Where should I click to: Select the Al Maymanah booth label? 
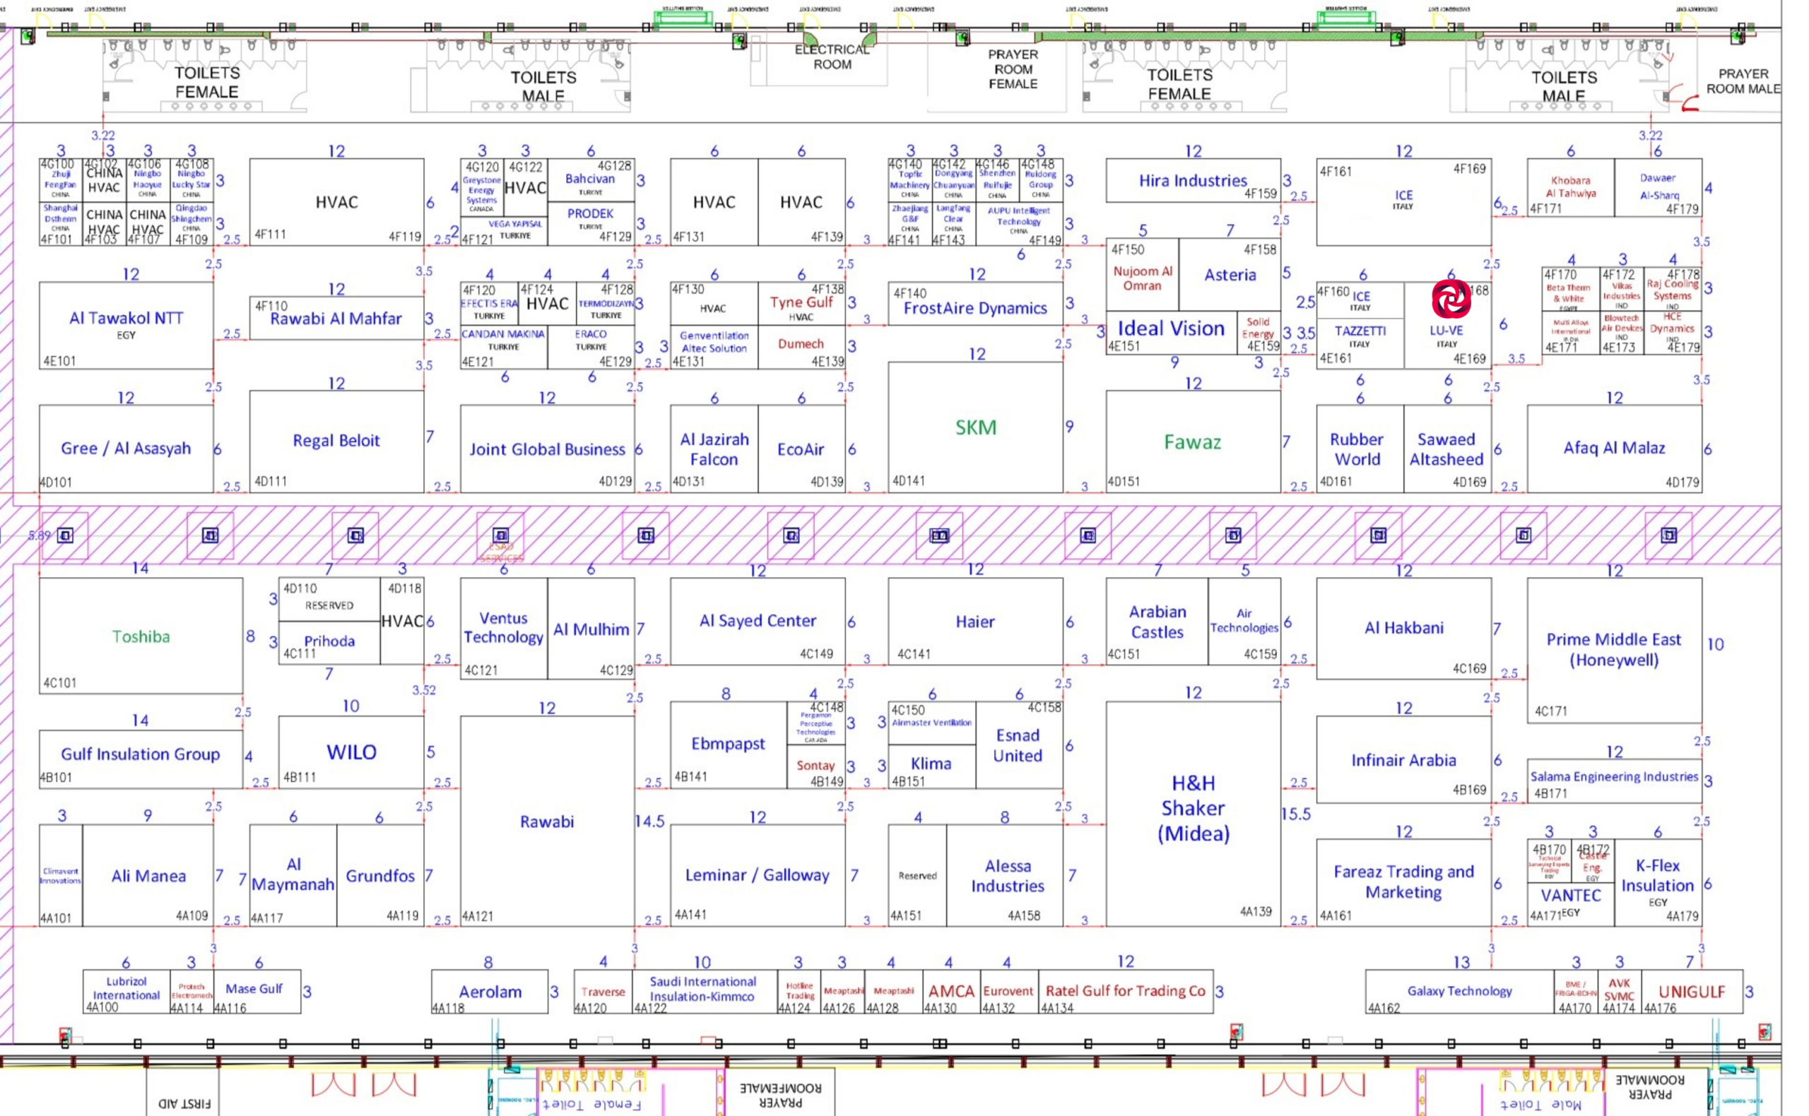293,874
